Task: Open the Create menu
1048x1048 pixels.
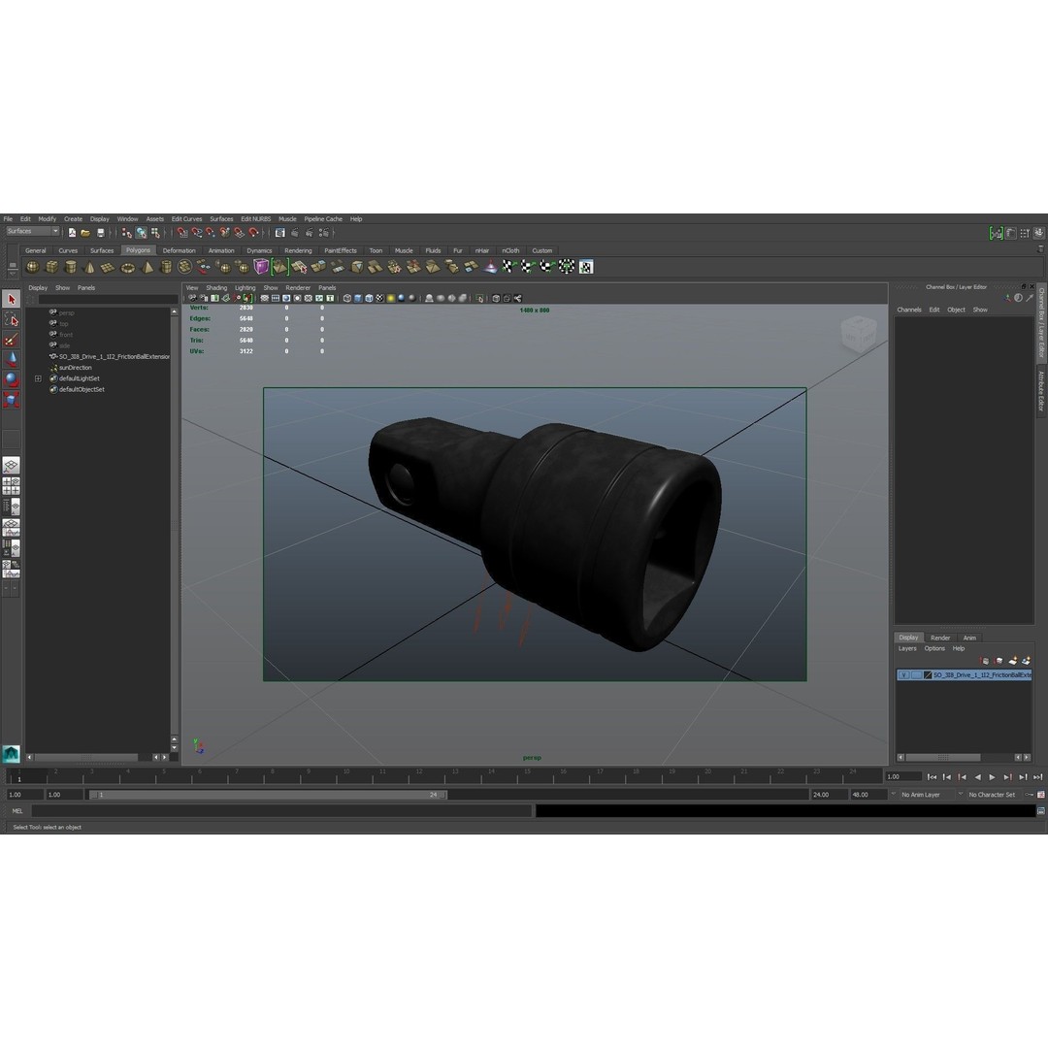Action: (x=73, y=218)
